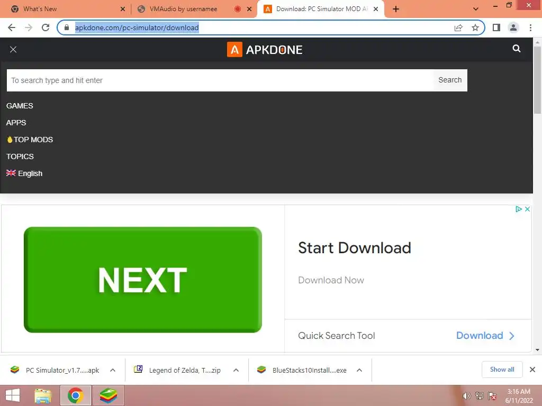Expand BlueStacks installer download options
Viewport: 542px width, 406px height.
tap(359, 370)
